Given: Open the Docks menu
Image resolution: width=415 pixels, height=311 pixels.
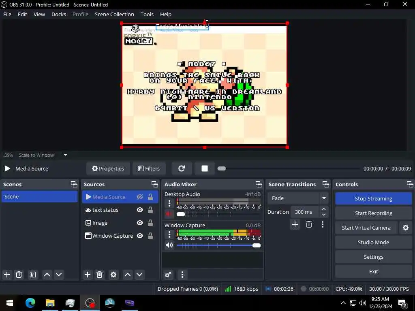Looking at the screenshot, I should point(59,14).
